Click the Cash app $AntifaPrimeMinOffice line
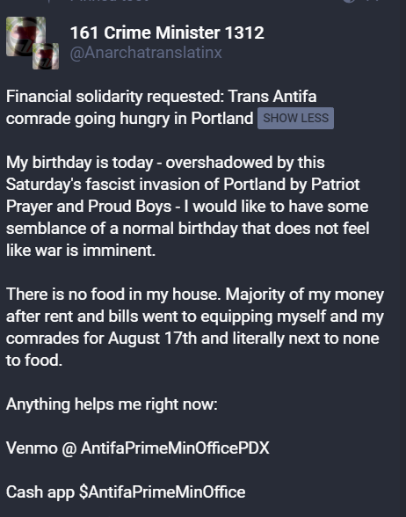The width and height of the screenshot is (406, 517). (x=126, y=492)
